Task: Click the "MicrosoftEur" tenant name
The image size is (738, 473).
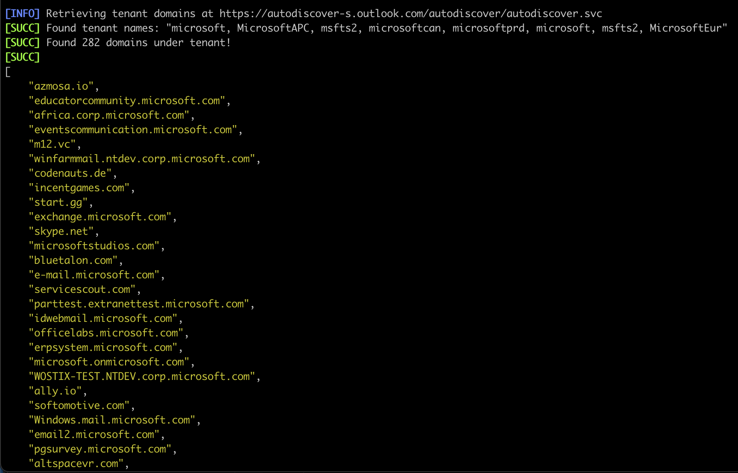Action: (x=685, y=28)
